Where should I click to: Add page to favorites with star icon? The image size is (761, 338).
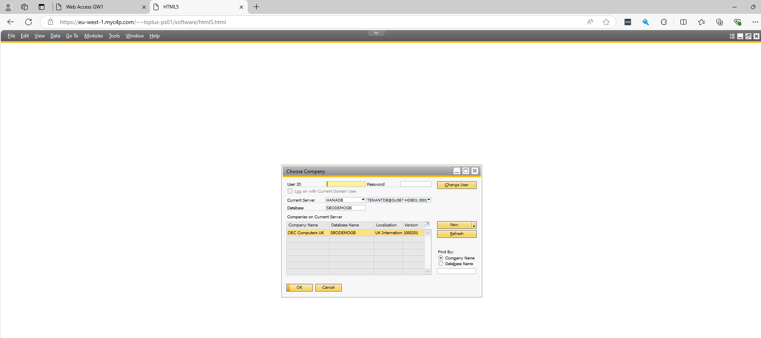tap(606, 22)
